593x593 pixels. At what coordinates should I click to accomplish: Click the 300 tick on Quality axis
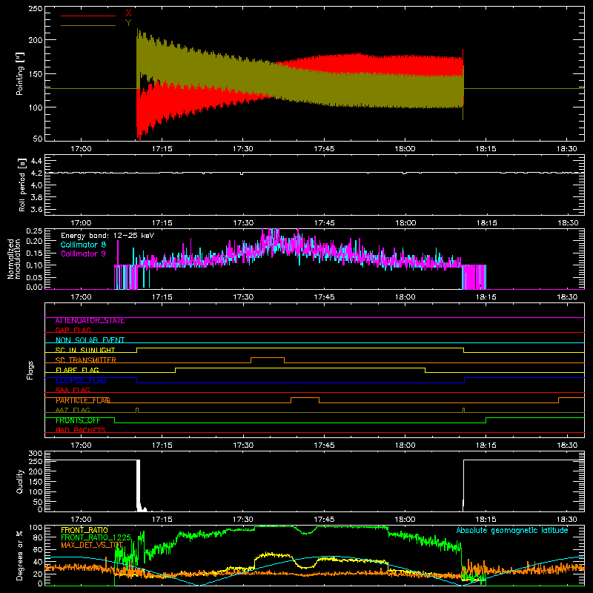(36, 454)
